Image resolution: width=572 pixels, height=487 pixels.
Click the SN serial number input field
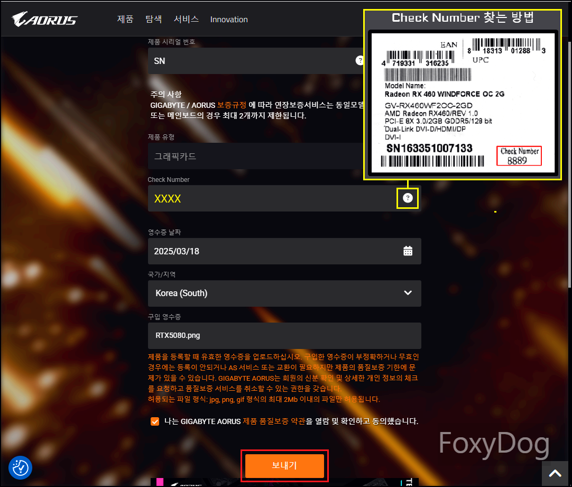[x=256, y=61]
